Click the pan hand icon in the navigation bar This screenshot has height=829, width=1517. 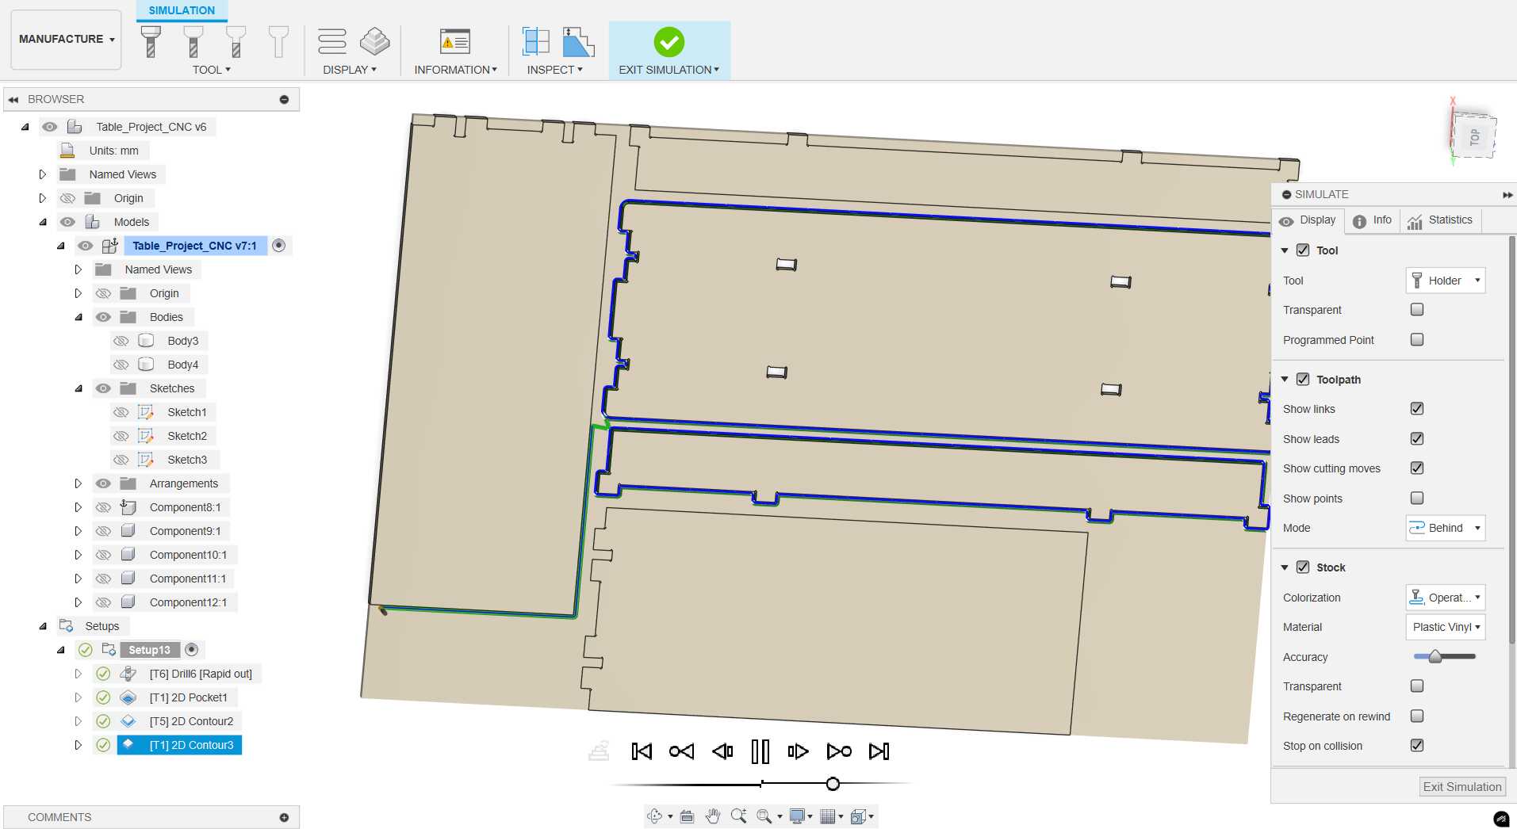(x=713, y=816)
